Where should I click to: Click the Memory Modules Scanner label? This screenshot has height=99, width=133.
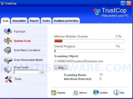[71, 36]
